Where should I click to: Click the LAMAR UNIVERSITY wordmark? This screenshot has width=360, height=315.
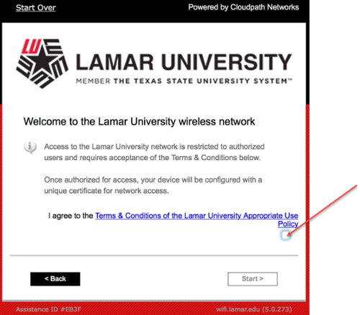(x=184, y=62)
